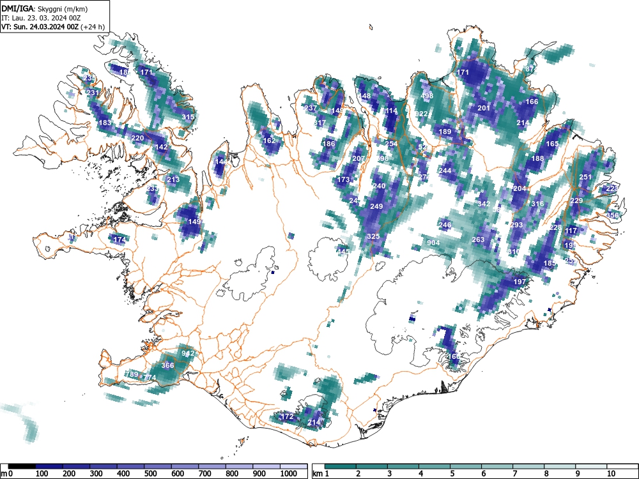Click the '263' visibility value
639x479 pixels.
pyautogui.click(x=478, y=240)
